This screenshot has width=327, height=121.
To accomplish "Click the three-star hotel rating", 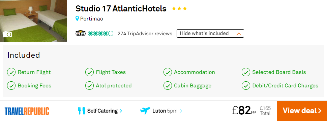I will (x=179, y=9).
